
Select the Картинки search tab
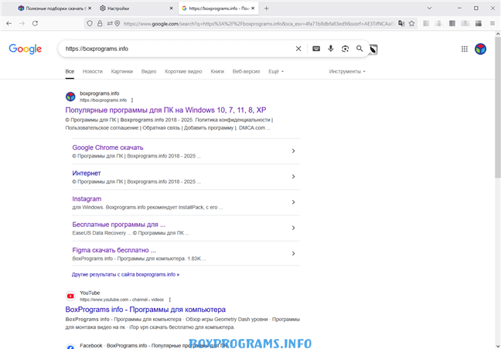(x=121, y=72)
